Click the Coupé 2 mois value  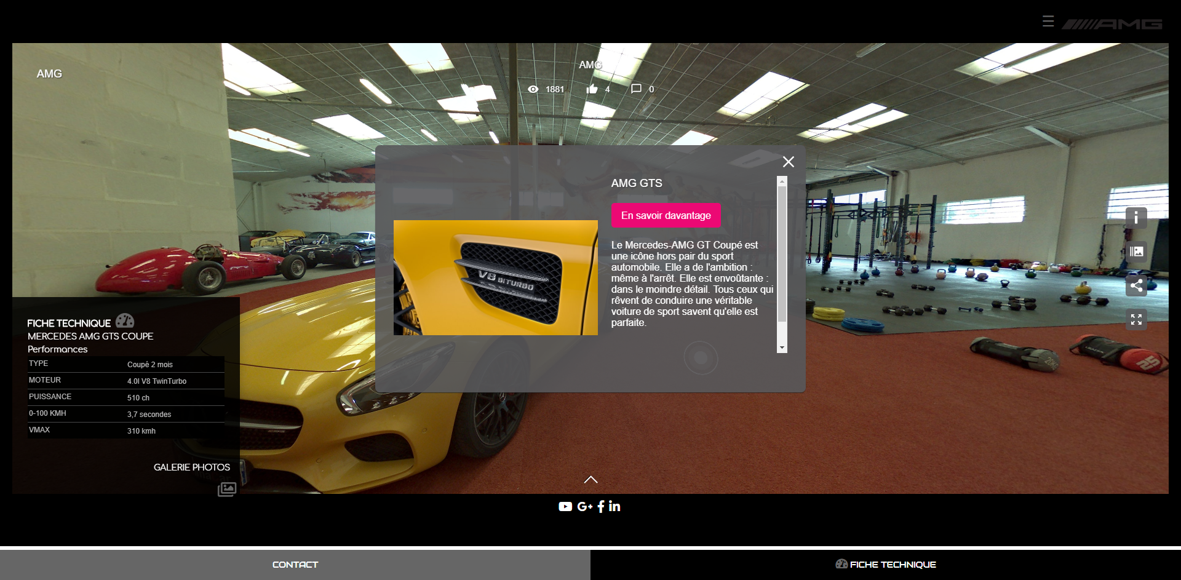pyautogui.click(x=150, y=365)
